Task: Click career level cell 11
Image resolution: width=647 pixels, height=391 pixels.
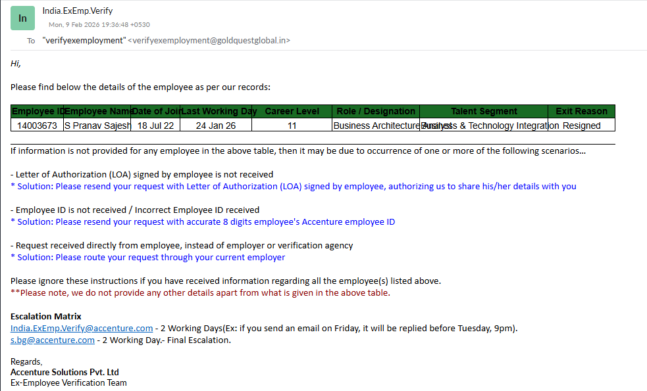Action: click(292, 126)
